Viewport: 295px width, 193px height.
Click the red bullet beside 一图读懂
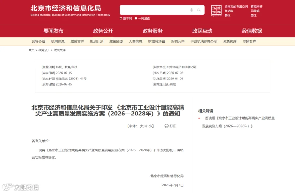199,118
